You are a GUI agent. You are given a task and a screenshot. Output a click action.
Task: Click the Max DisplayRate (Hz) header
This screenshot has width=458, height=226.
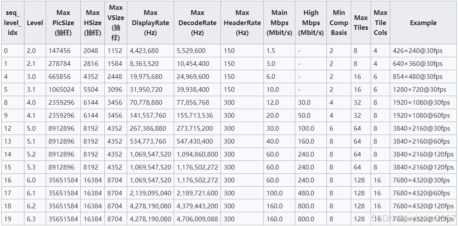tap(150, 23)
